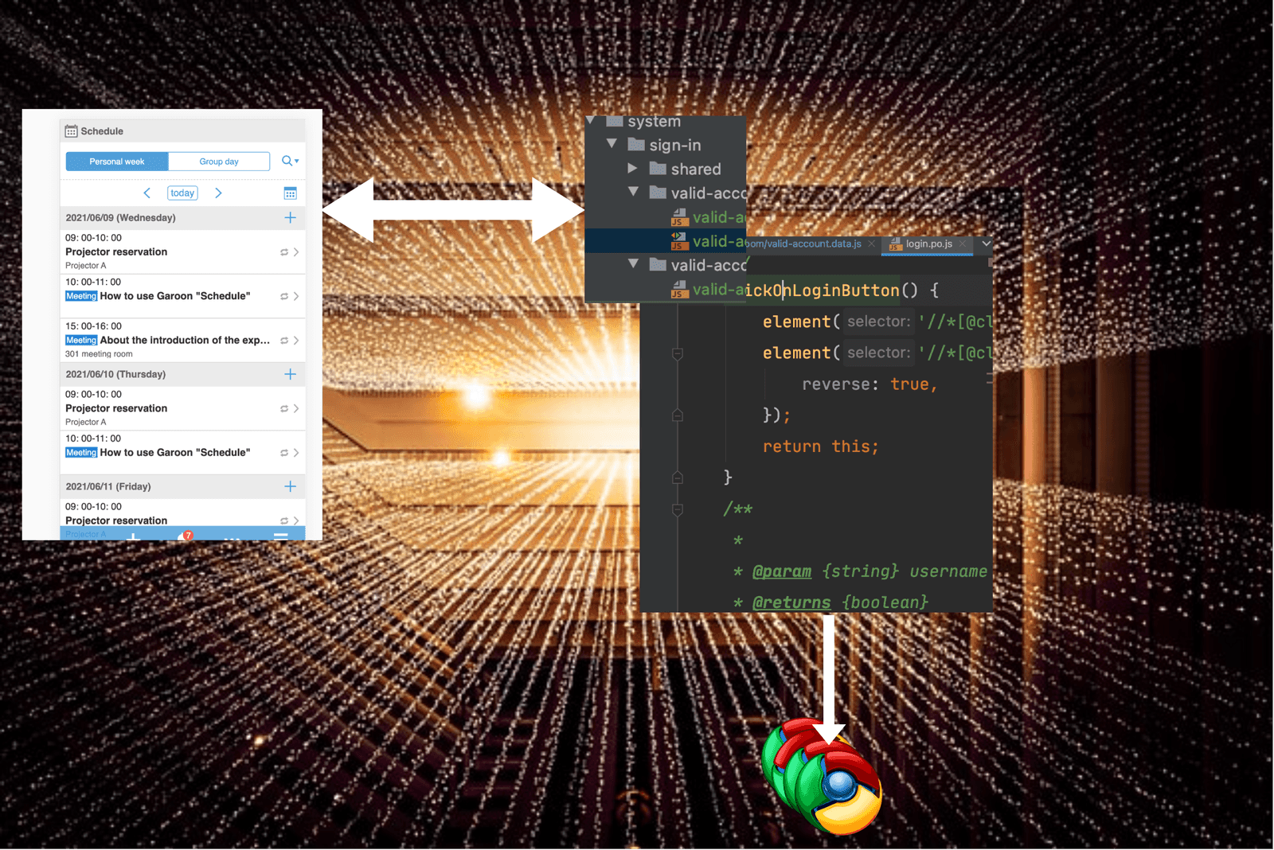
Task: Click the recurrence icon on Projector reservation
Action: pos(283,251)
